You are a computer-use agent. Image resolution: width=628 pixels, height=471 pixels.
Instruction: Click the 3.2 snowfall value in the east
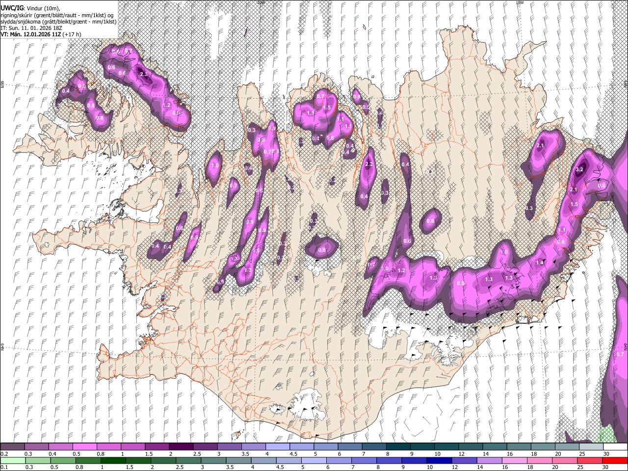click(579, 169)
